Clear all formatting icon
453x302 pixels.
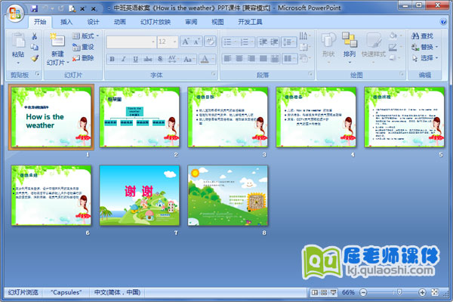pos(210,42)
